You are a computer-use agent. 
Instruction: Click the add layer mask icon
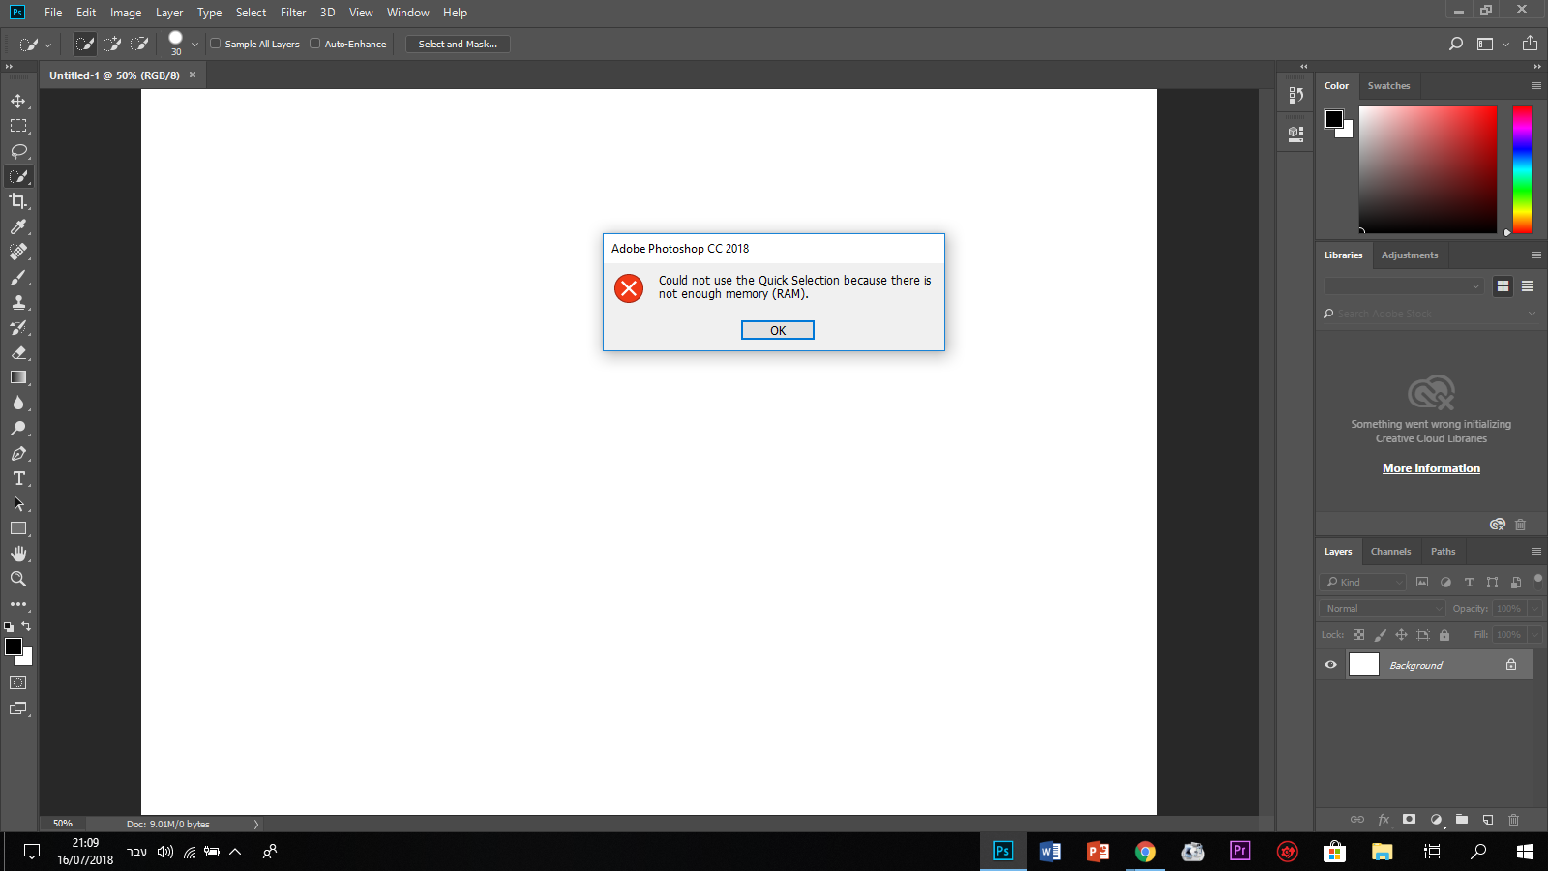1410,820
